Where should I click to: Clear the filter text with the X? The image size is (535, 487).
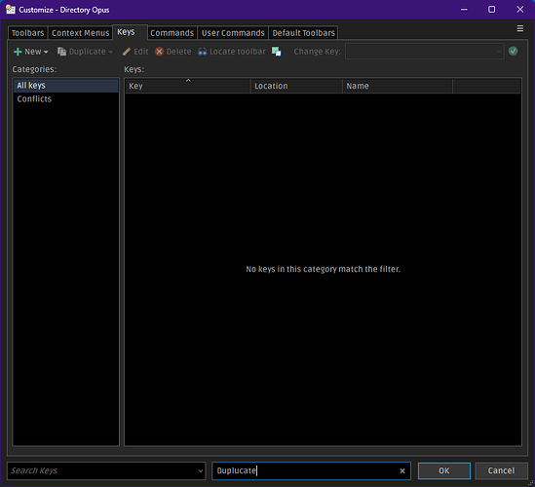click(402, 471)
